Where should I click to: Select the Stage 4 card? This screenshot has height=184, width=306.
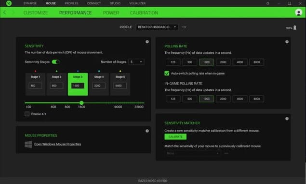pos(99,84)
